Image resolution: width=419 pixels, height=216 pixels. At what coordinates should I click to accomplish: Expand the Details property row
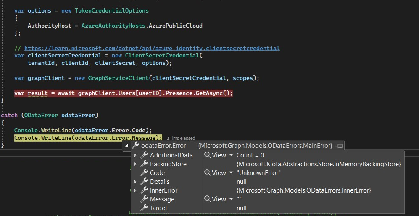(135, 182)
